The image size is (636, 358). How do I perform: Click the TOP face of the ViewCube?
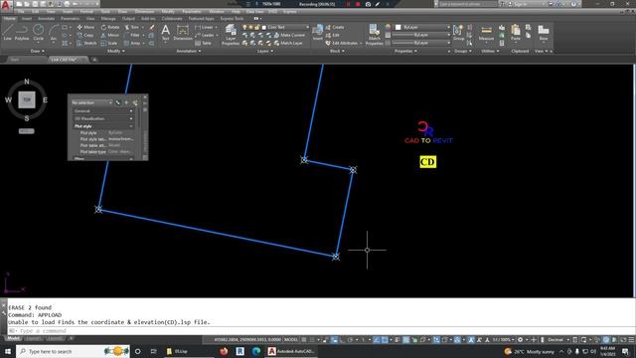[27, 99]
